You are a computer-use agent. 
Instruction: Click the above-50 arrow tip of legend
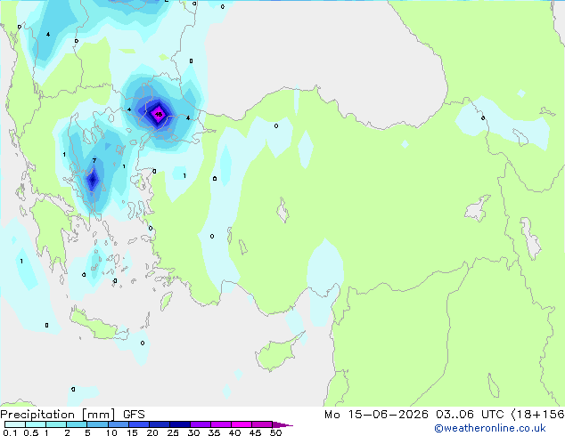click(282, 424)
